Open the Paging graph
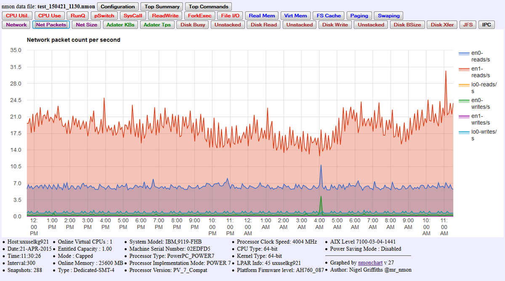Screen dimensions: 505x281 click(359, 16)
